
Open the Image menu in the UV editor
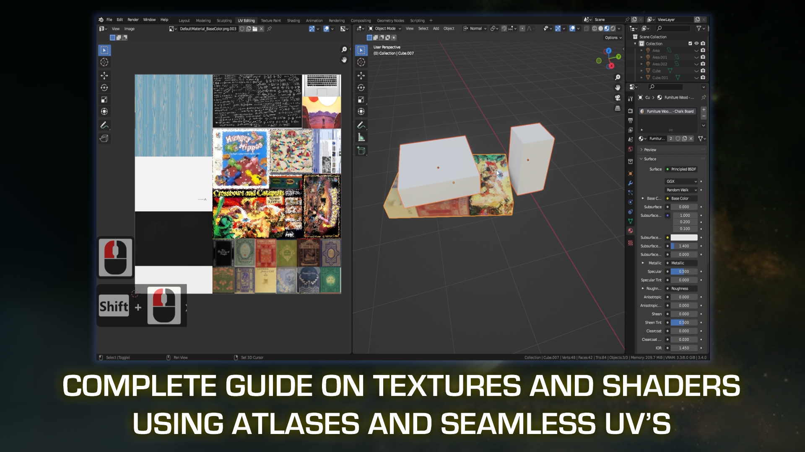coord(129,28)
